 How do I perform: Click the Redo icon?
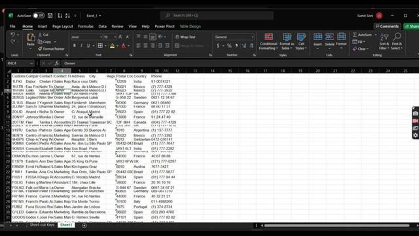pyautogui.click(x=12, y=41)
